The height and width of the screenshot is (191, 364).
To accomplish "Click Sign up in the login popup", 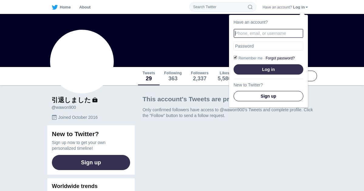I will [x=268, y=96].
